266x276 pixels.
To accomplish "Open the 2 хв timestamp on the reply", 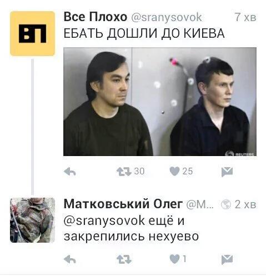I will pos(245,204).
